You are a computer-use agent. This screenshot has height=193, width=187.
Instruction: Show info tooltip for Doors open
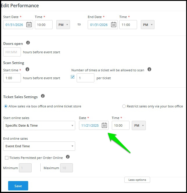pyautogui.click(x=28, y=43)
